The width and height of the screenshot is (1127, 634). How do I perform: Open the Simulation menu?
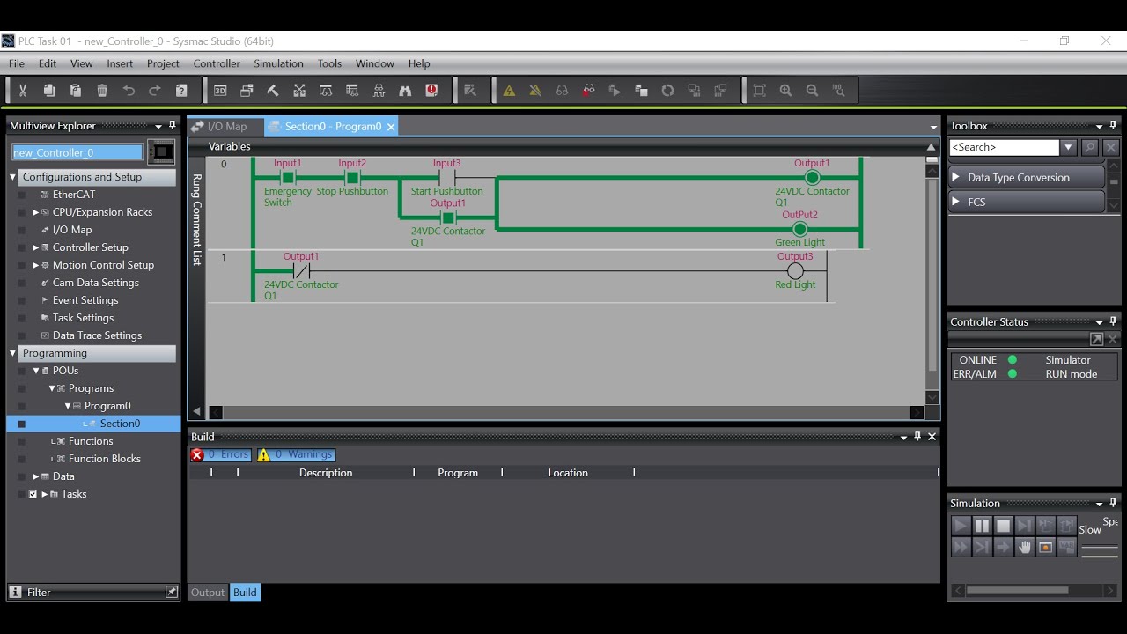(278, 63)
